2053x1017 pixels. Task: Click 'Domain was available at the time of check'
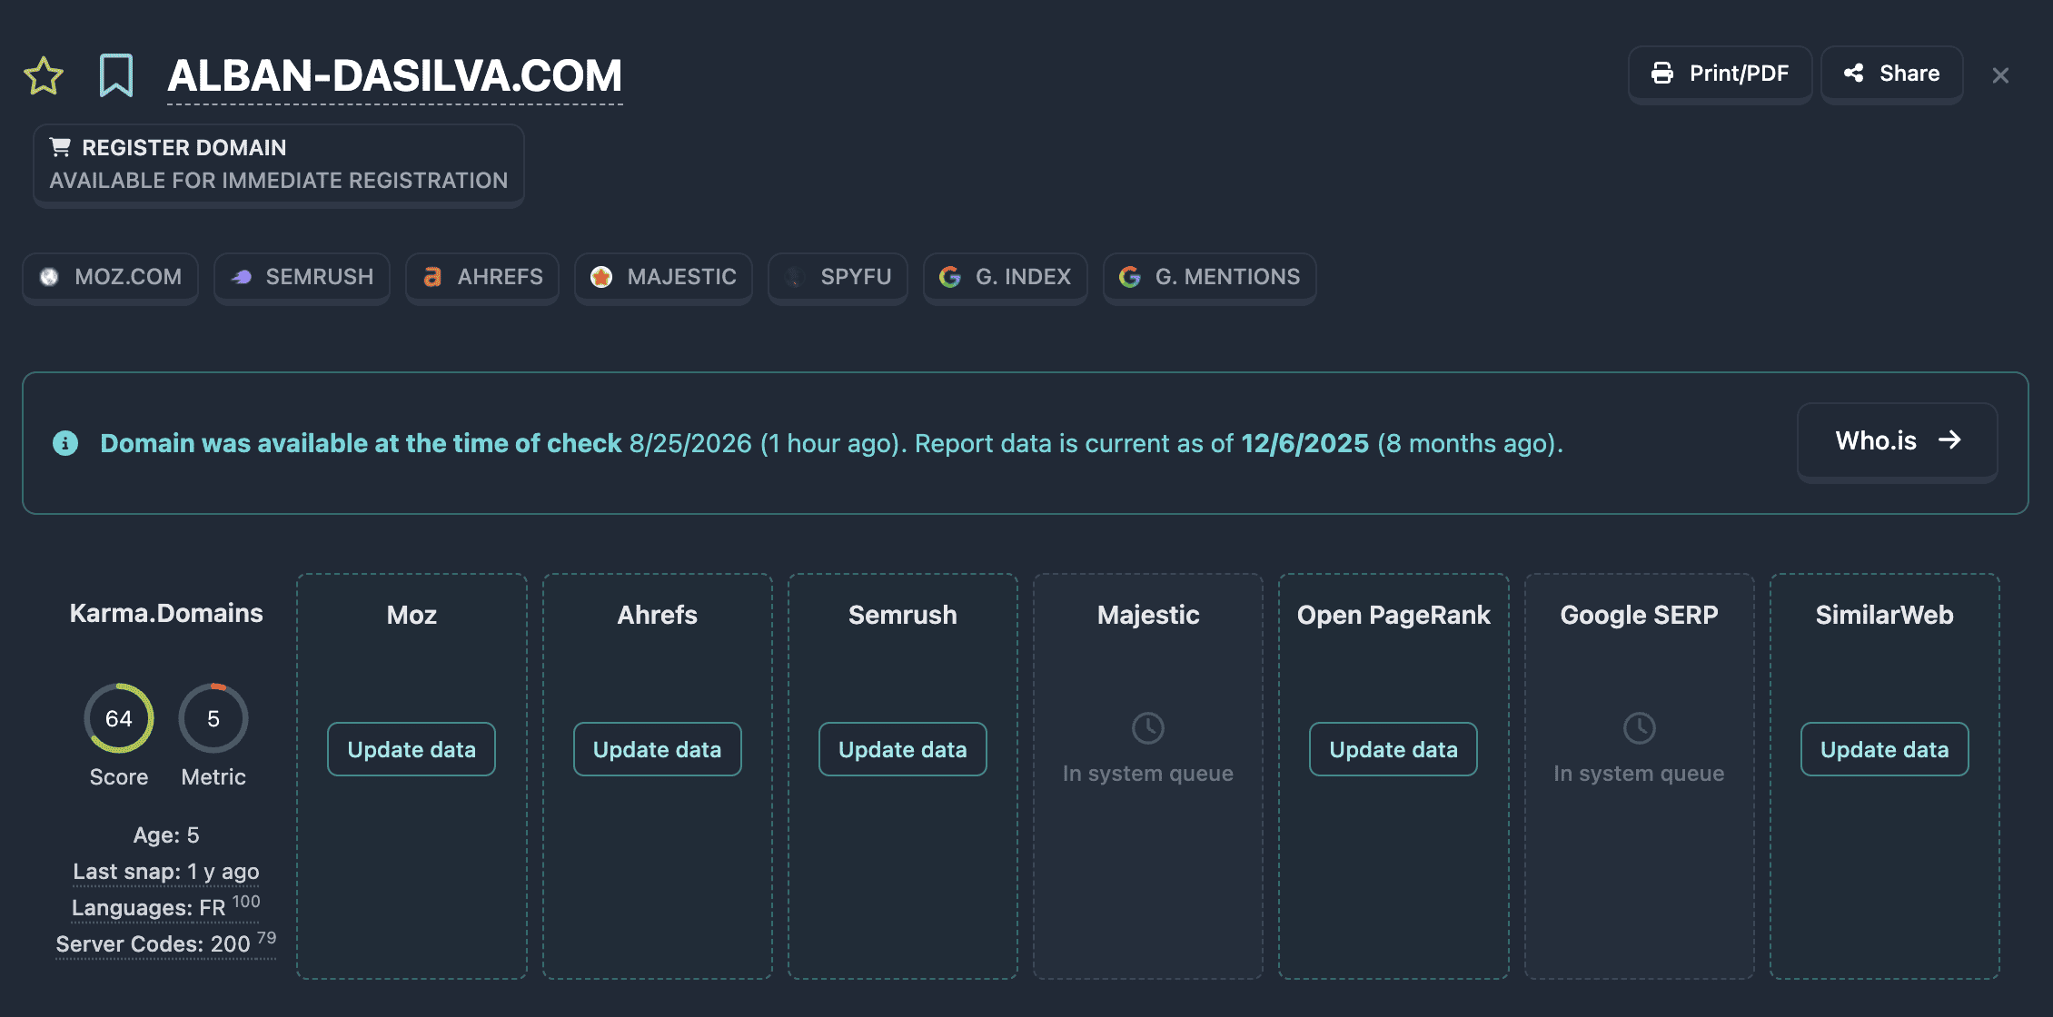click(x=361, y=443)
